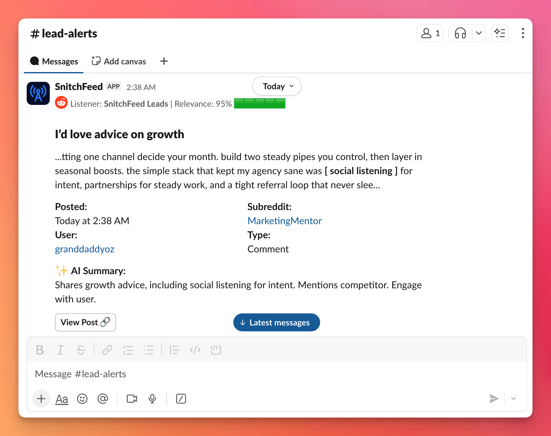Open the MarketingMentor subreddit link
551x436 pixels.
coord(284,221)
